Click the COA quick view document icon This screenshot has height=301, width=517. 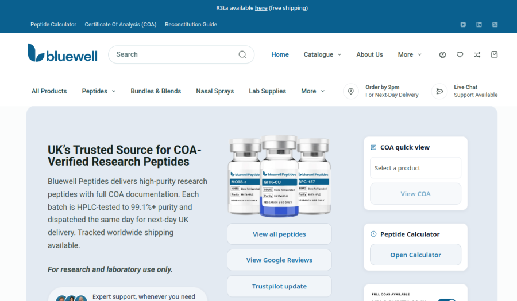[373, 147]
